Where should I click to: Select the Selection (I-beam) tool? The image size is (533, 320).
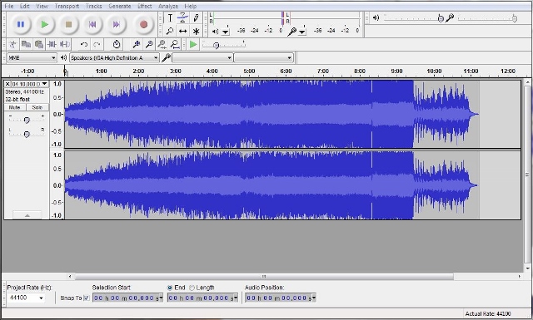coord(170,18)
